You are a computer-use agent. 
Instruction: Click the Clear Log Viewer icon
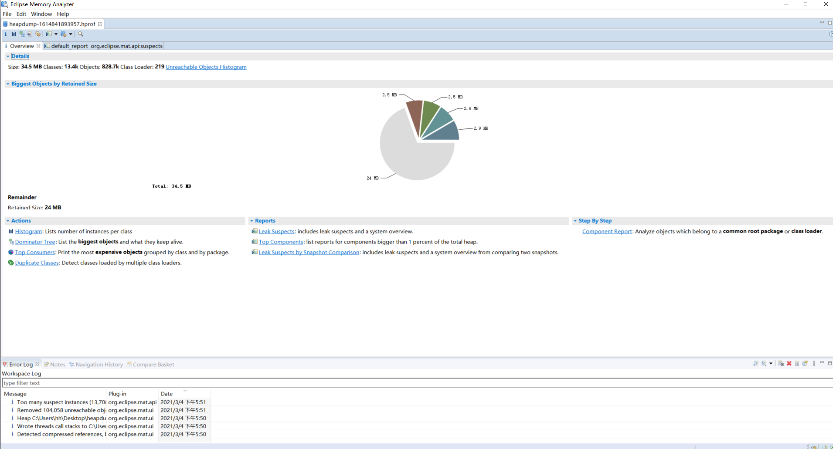pyautogui.click(x=781, y=364)
